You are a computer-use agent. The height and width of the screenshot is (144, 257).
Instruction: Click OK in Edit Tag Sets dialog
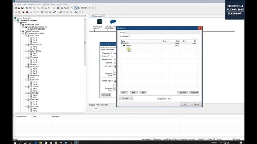point(185,104)
